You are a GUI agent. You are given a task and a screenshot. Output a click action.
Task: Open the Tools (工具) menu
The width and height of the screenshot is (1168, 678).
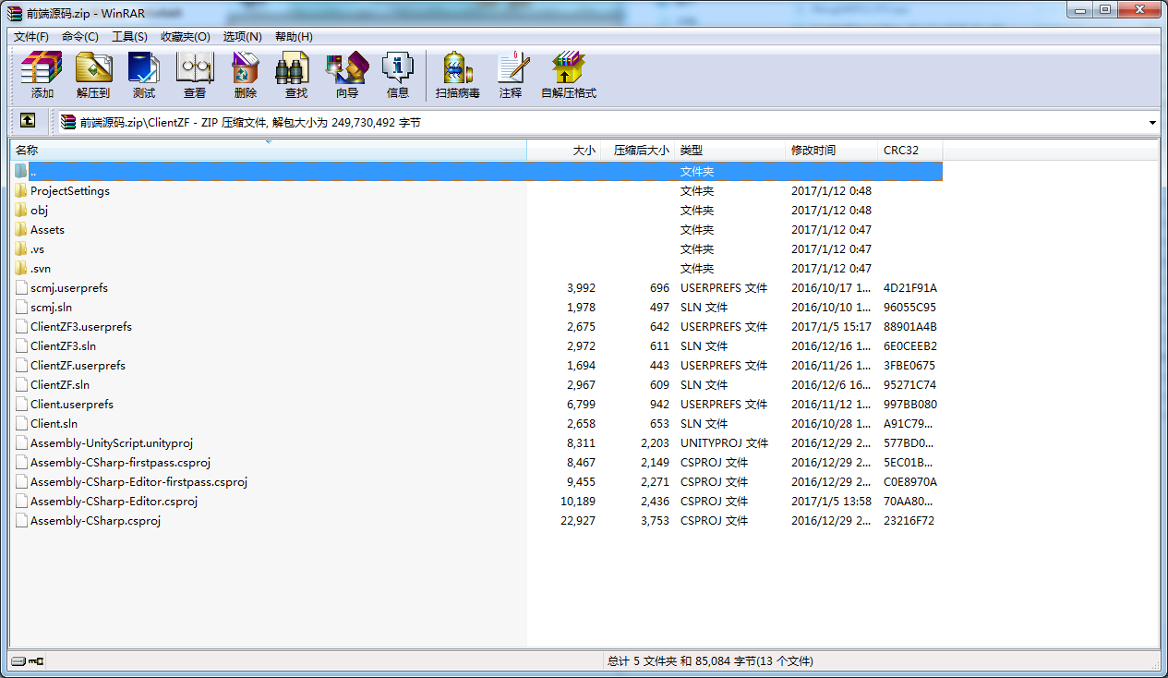[x=129, y=36]
